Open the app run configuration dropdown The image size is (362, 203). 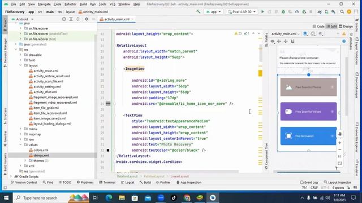(x=214, y=12)
